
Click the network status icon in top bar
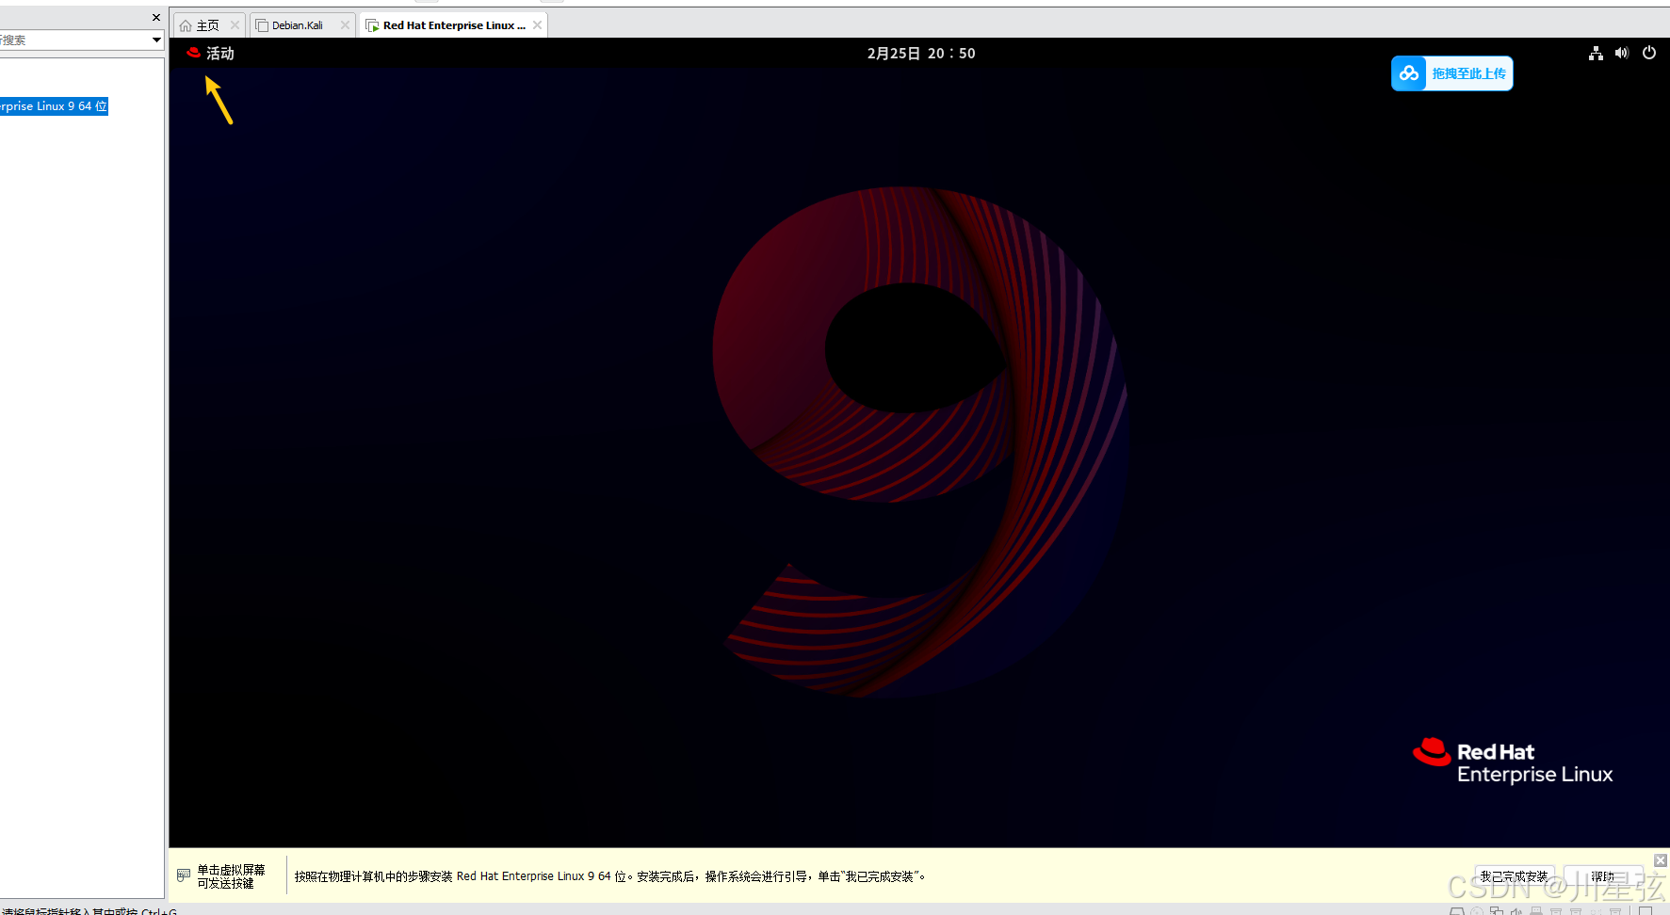(1596, 54)
